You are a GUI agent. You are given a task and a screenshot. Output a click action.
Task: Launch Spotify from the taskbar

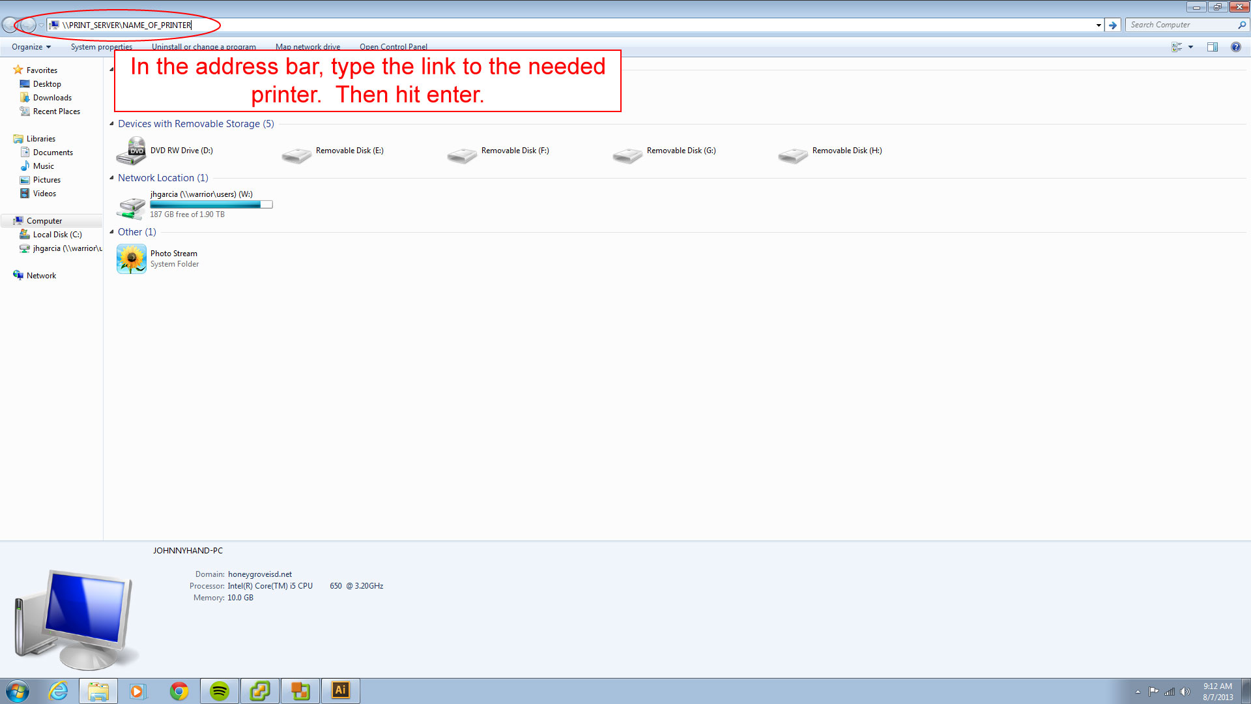point(220,691)
